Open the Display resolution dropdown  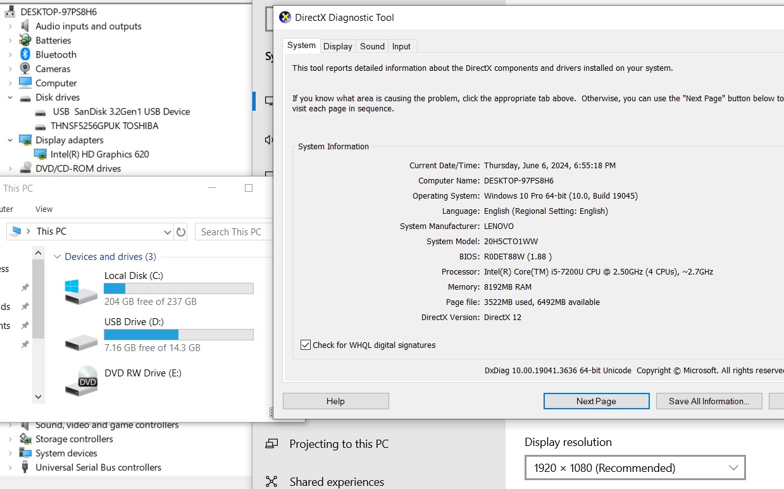click(635, 468)
